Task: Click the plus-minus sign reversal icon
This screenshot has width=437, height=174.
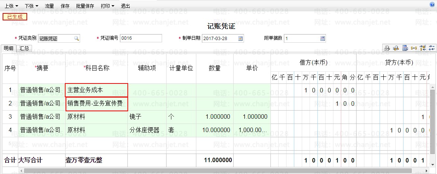Action: [x=431, y=48]
